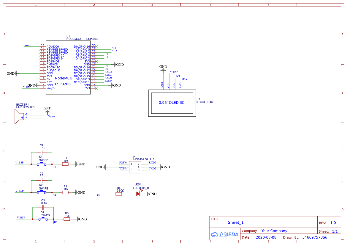Click the GND symbol next to resistor R1
Viewport: 347px width, 246px height.
80,164
